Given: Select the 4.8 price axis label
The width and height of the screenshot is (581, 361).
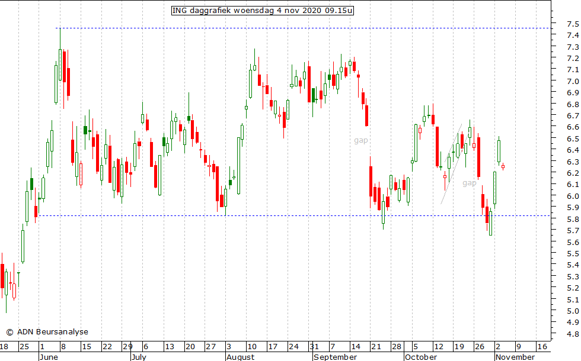Looking at the screenshot, I should tap(573, 334).
